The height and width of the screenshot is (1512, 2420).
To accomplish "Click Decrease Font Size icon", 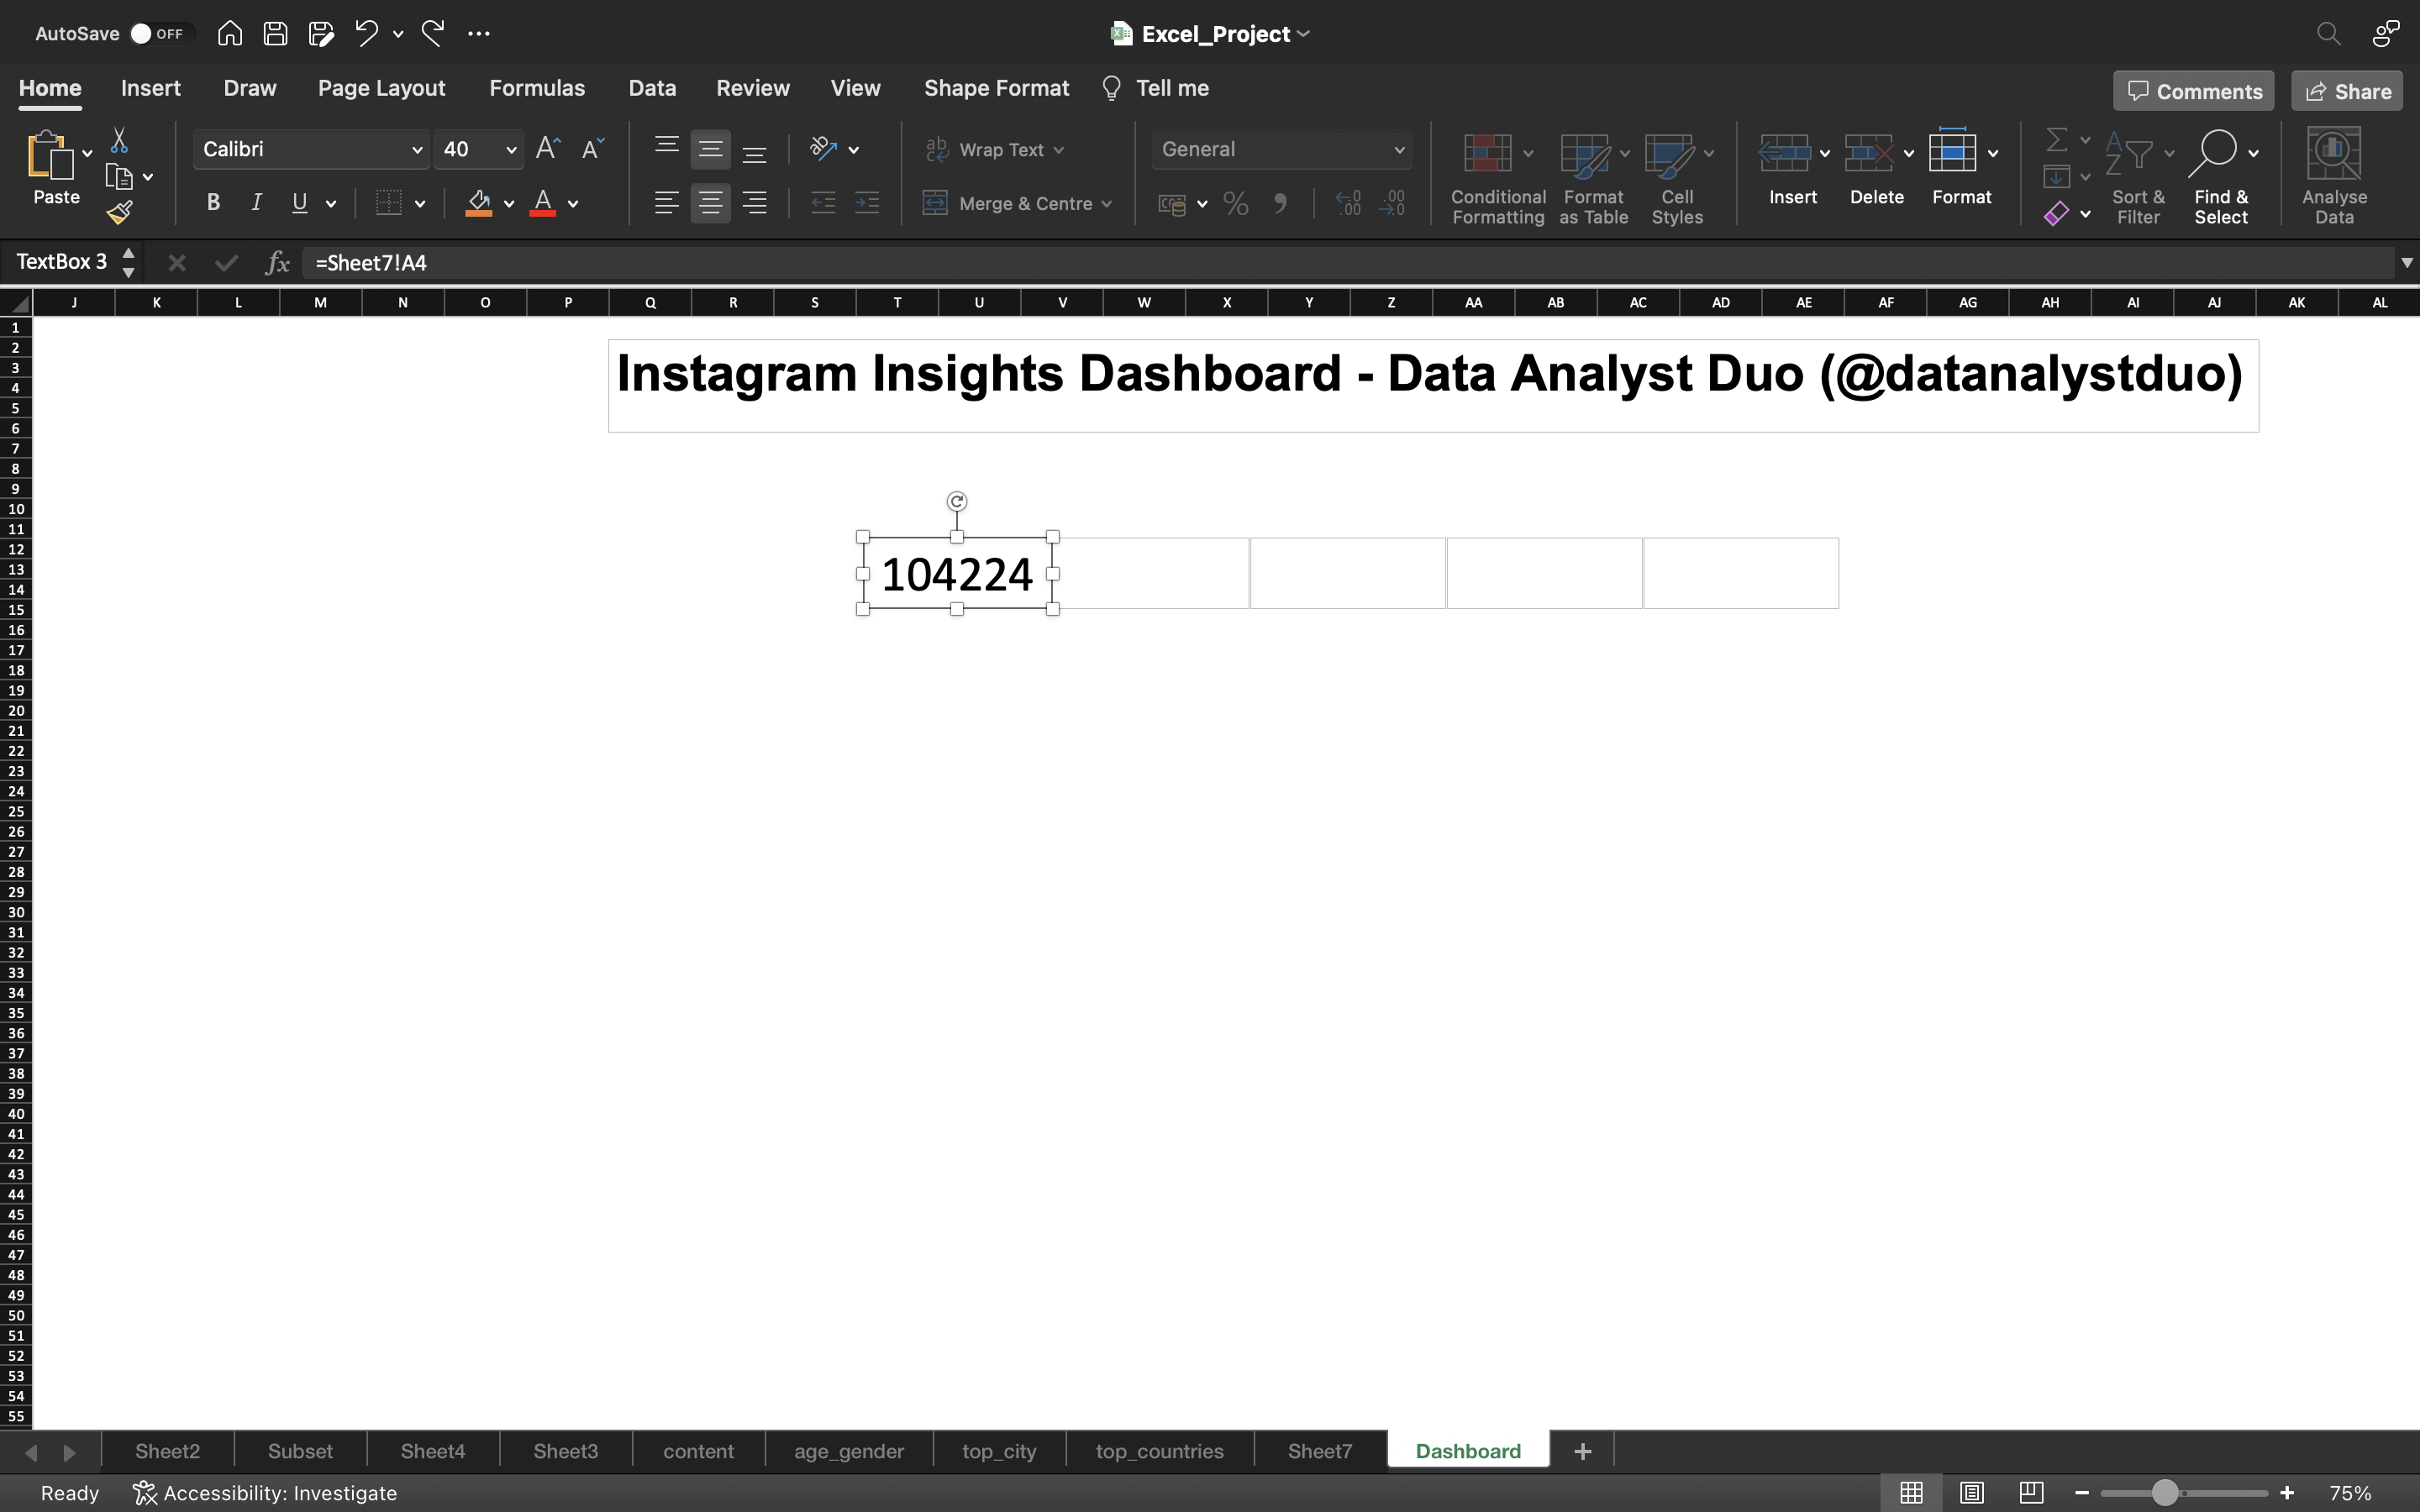I will click(x=593, y=149).
